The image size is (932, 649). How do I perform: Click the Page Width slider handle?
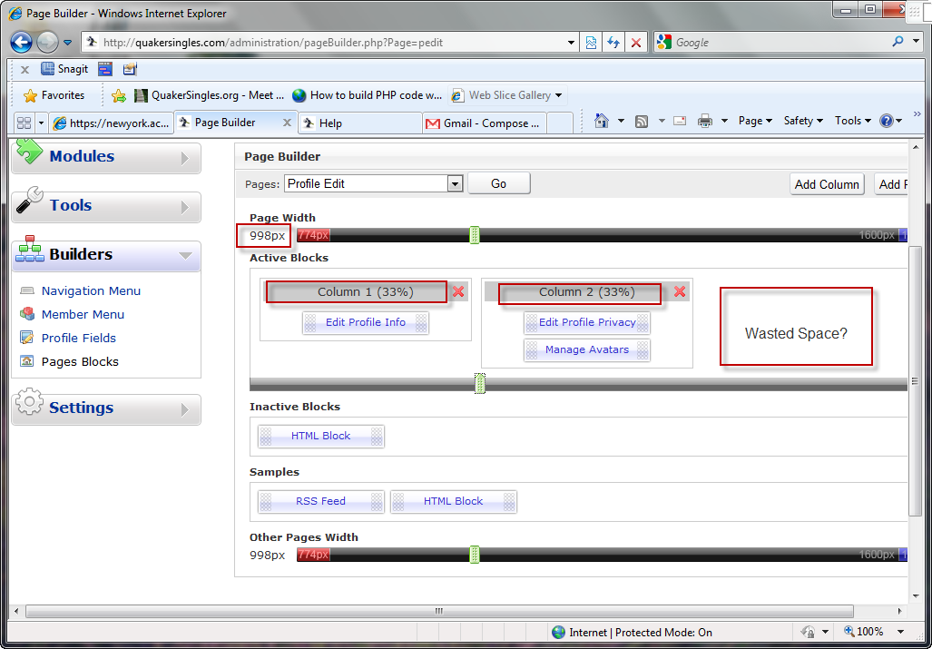point(474,235)
